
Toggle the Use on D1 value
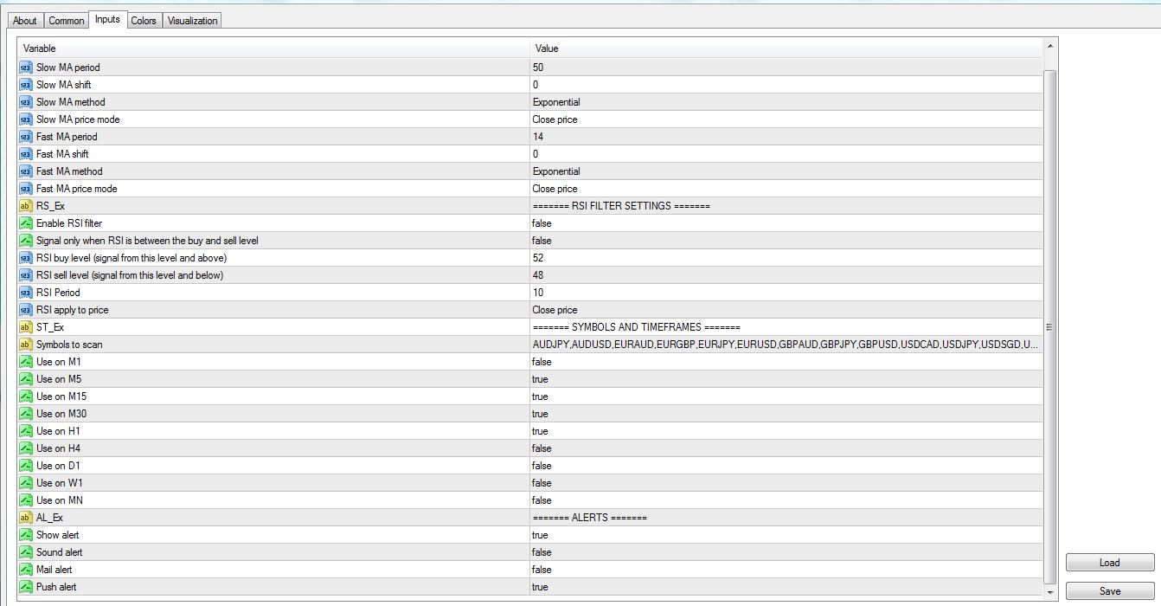(786, 466)
